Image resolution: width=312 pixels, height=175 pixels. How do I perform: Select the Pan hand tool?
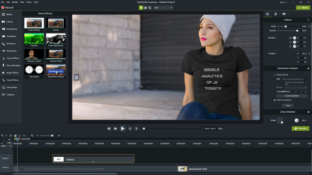(145, 8)
